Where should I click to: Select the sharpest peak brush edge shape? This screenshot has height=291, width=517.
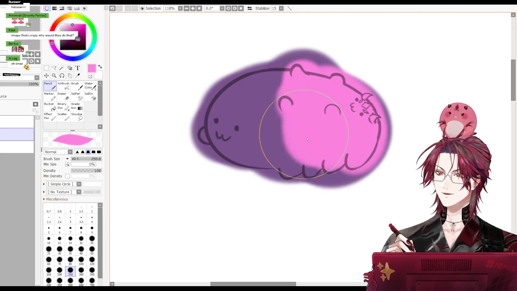pyautogui.click(x=77, y=152)
